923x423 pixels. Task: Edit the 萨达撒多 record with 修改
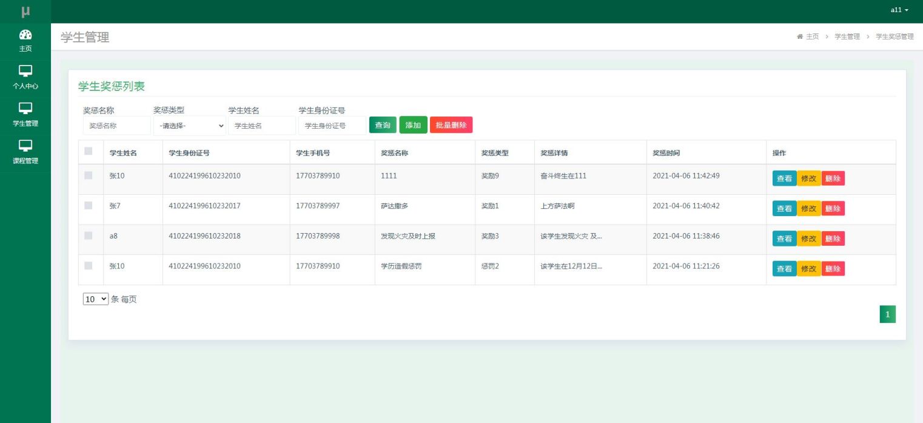coord(809,208)
